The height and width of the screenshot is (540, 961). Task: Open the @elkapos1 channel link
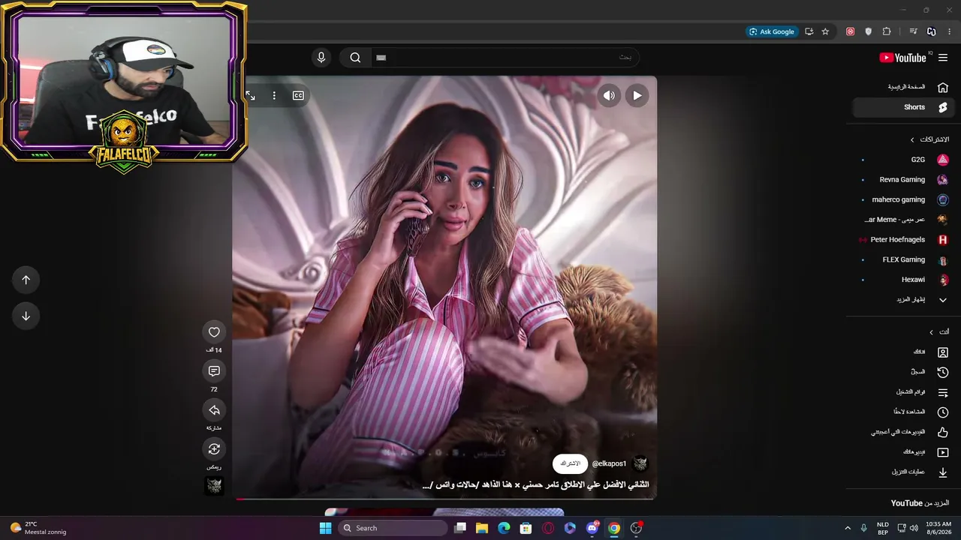click(x=609, y=463)
